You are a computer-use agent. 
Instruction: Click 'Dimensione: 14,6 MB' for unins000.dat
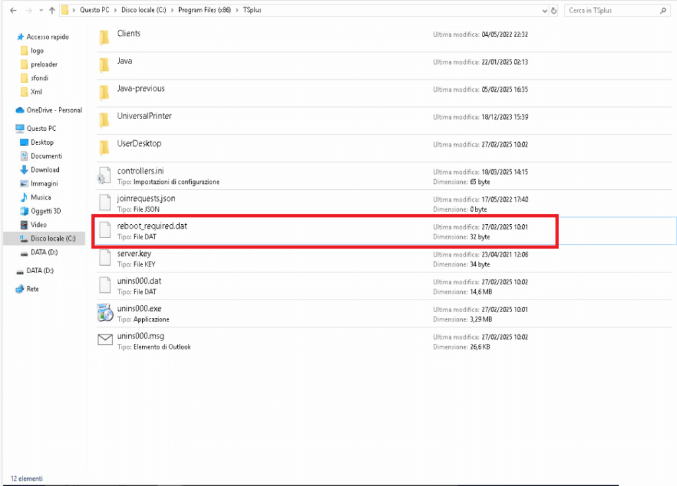click(462, 292)
